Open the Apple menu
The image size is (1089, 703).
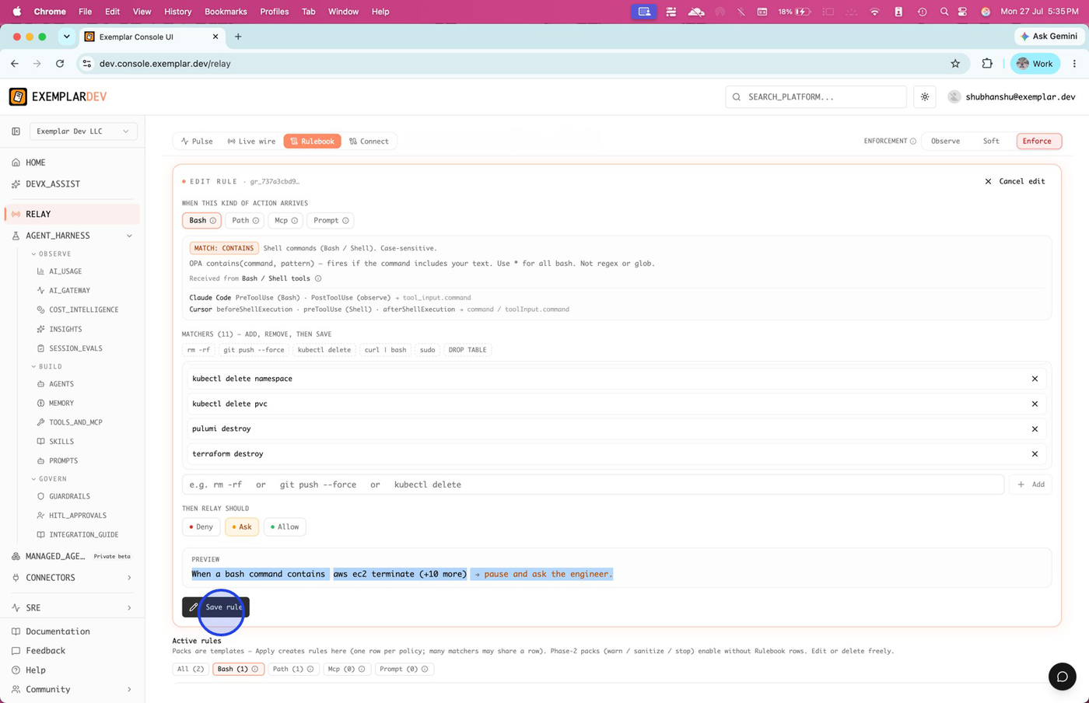(x=16, y=12)
